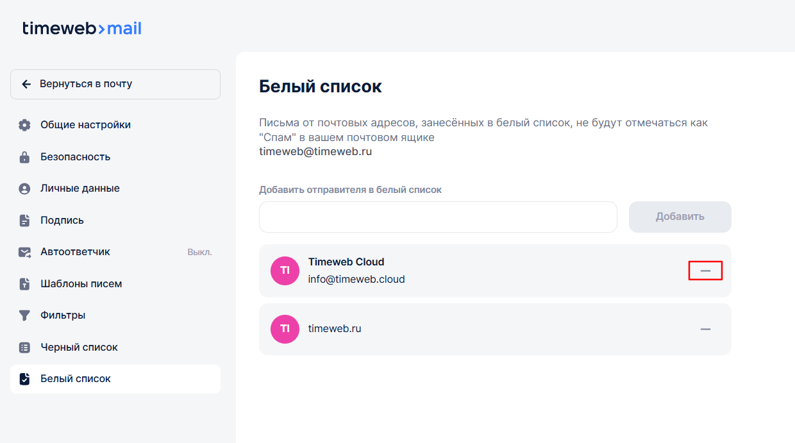Click the Добавить button

(680, 217)
